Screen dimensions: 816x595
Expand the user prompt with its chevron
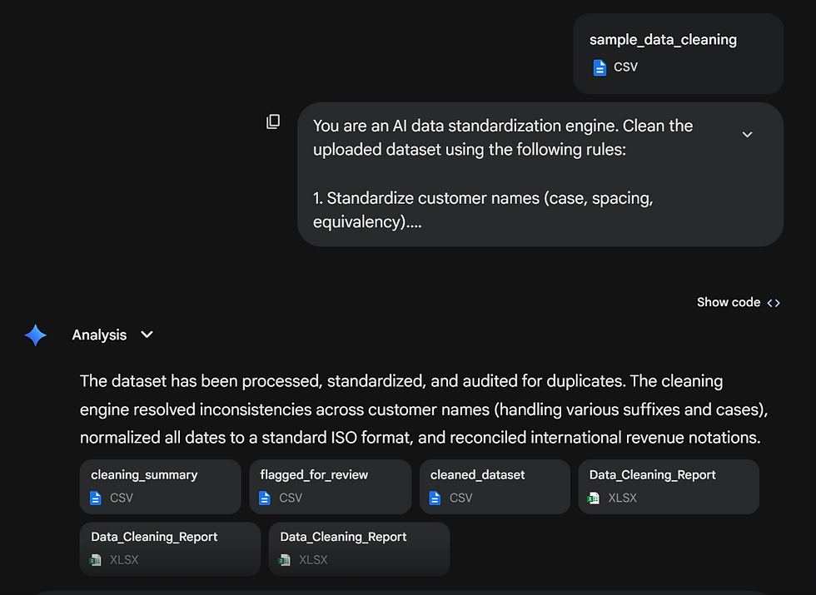(747, 134)
